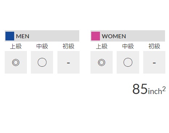The image size is (169, 133).
Task: Select the WOMEN header label
Action: tap(114, 36)
